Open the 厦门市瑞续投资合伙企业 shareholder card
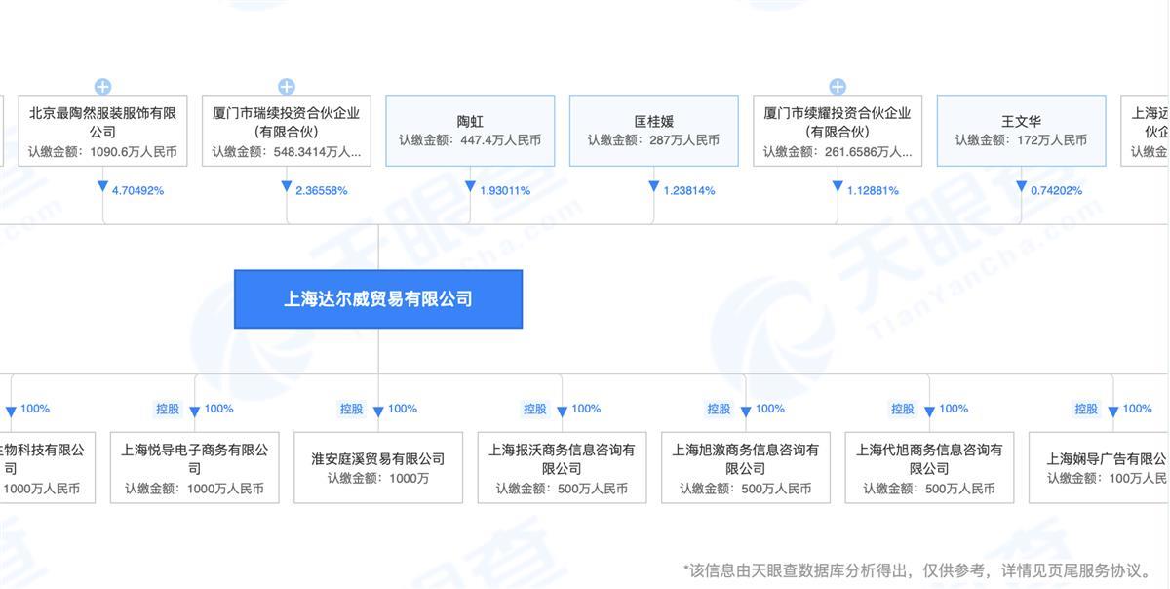 tap(287, 131)
